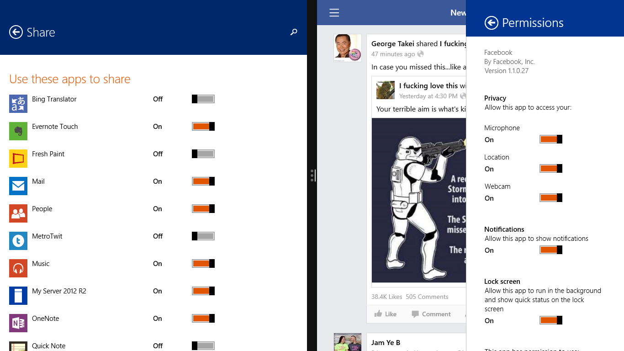
Task: Click the People app icon
Action: pos(18,213)
